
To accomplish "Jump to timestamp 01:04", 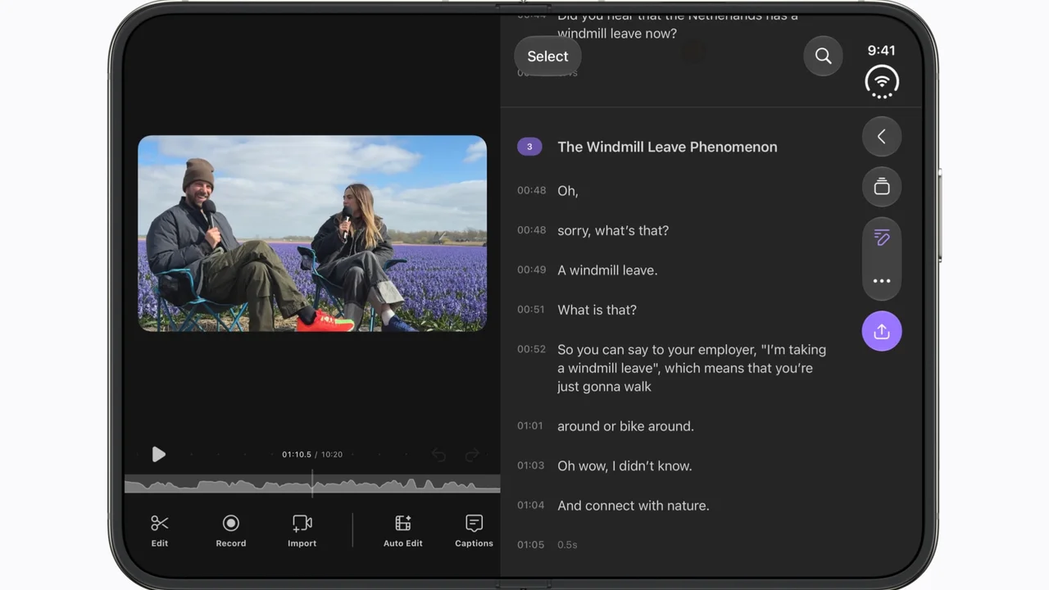I will 530,505.
